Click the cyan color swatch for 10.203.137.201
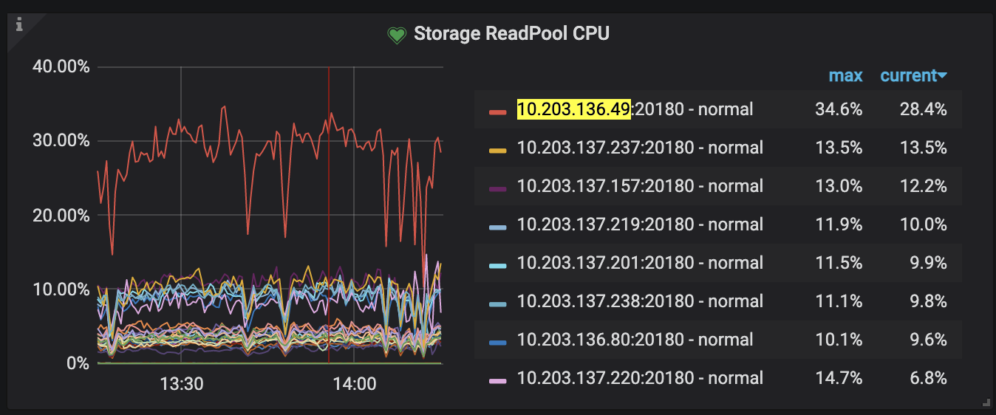 click(497, 265)
